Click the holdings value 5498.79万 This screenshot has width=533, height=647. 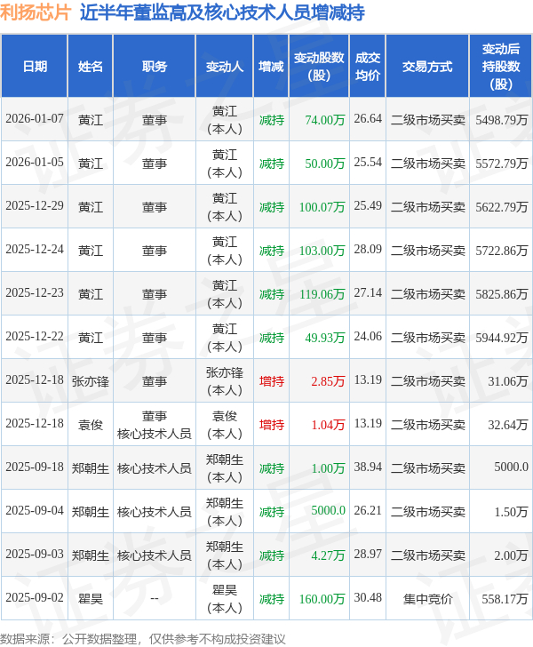pyautogui.click(x=502, y=120)
